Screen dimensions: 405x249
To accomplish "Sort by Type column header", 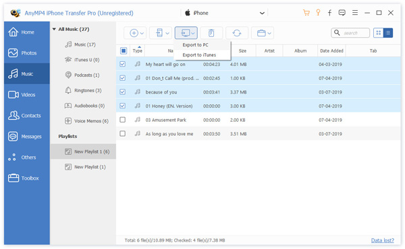I will click(x=138, y=50).
